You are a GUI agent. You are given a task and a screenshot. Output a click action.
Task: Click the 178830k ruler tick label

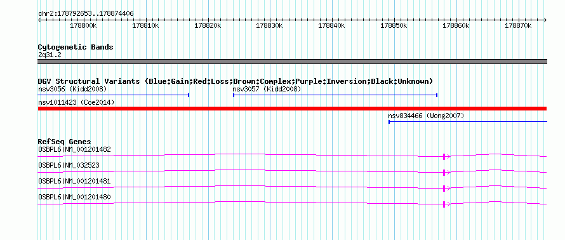point(270,26)
